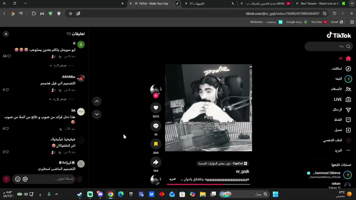Reply (رد) to G's comment
356x200 pixels.
tap(60, 56)
